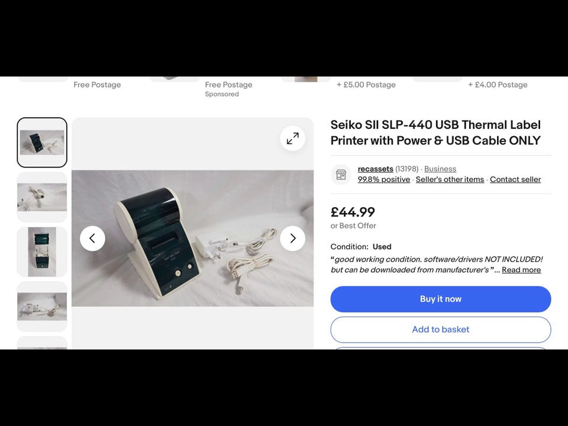Click the Business seller link
Image resolution: width=568 pixels, height=426 pixels.
click(x=440, y=169)
